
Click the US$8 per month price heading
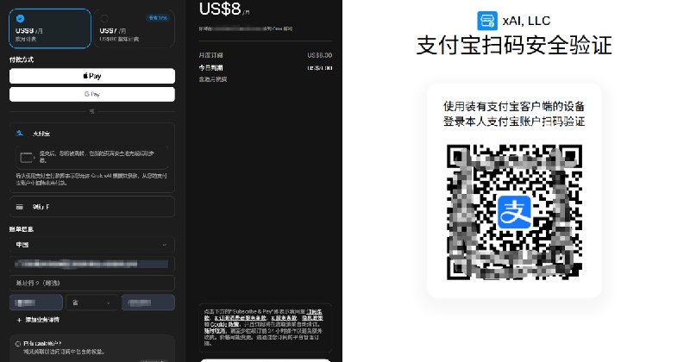(x=224, y=9)
